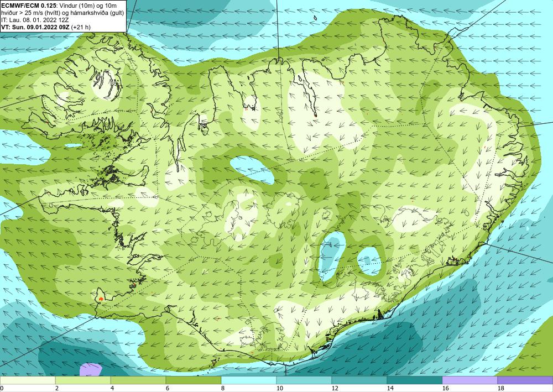Click the legend scale label '2'
The width and height of the screenshot is (553, 392).
tap(57, 388)
